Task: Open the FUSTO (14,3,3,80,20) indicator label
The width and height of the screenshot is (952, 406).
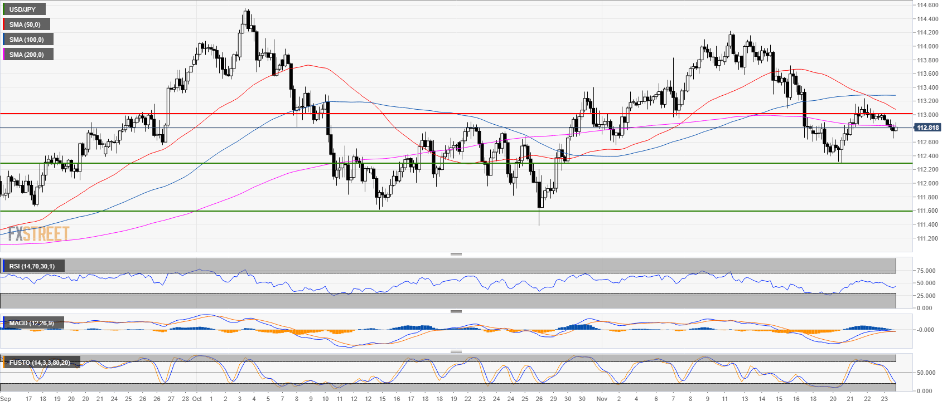Action: pos(40,363)
